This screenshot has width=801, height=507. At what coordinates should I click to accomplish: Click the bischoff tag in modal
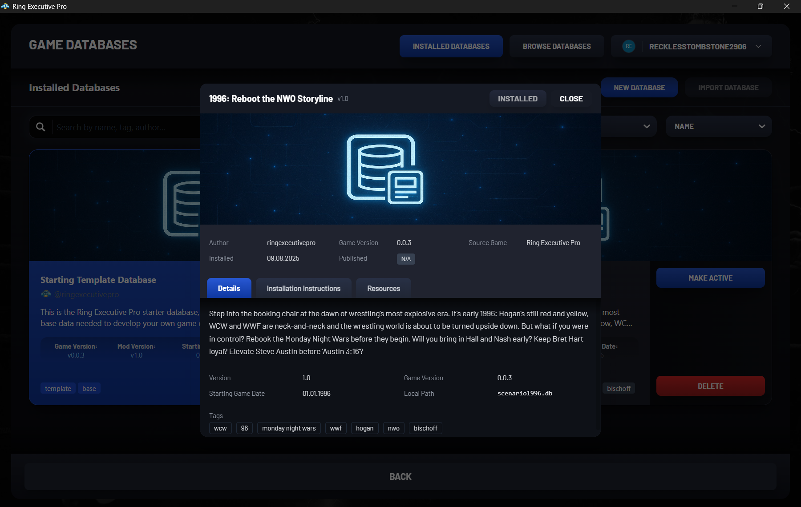[x=425, y=428]
